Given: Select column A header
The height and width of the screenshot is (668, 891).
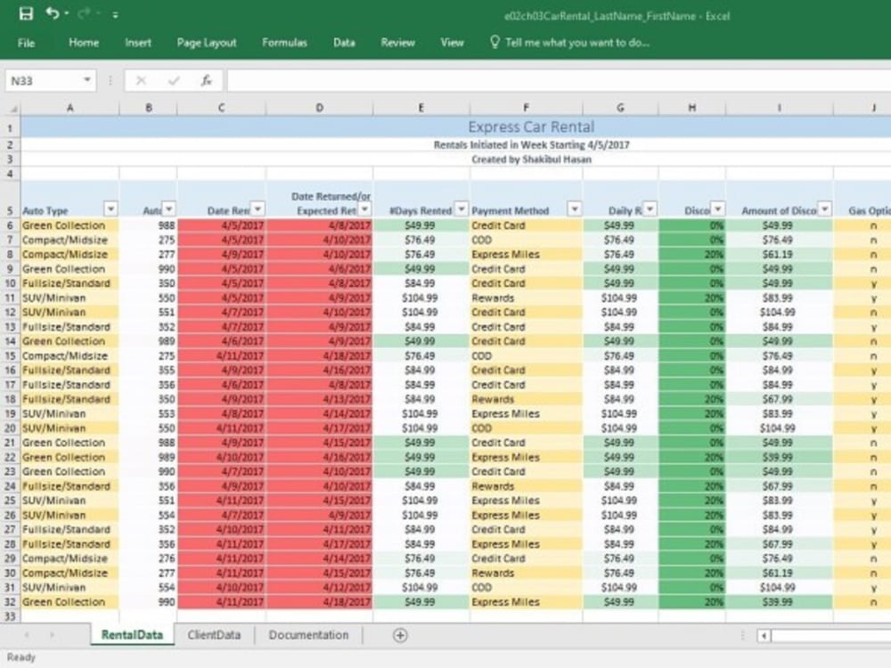Looking at the screenshot, I should (69, 108).
